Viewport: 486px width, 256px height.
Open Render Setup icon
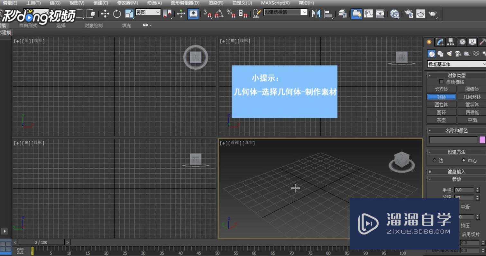[409, 13]
